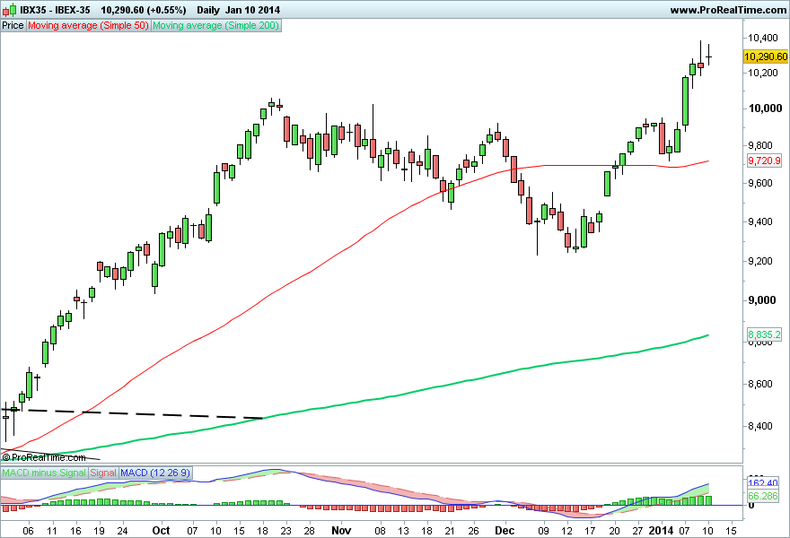Image resolution: width=790 pixels, height=538 pixels.
Task: Click the candlestick icon beside IBX35 title
Action: 10,9
